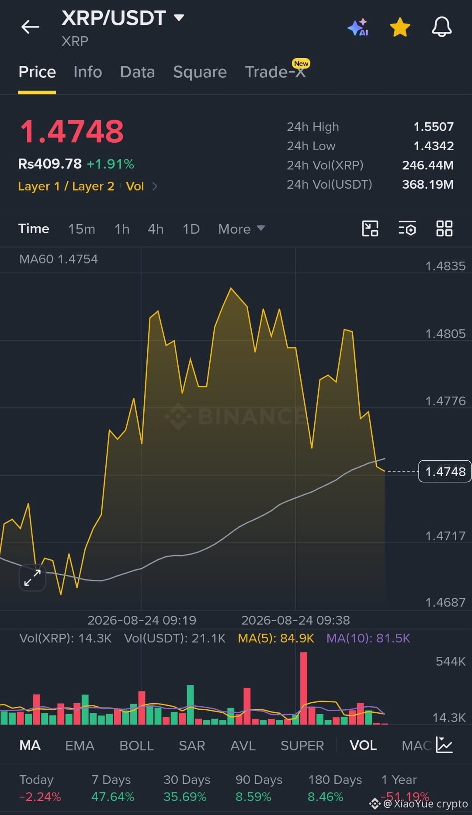Expand chart to fullscreen icon
Screen dimensions: 472x815
pos(32,578)
